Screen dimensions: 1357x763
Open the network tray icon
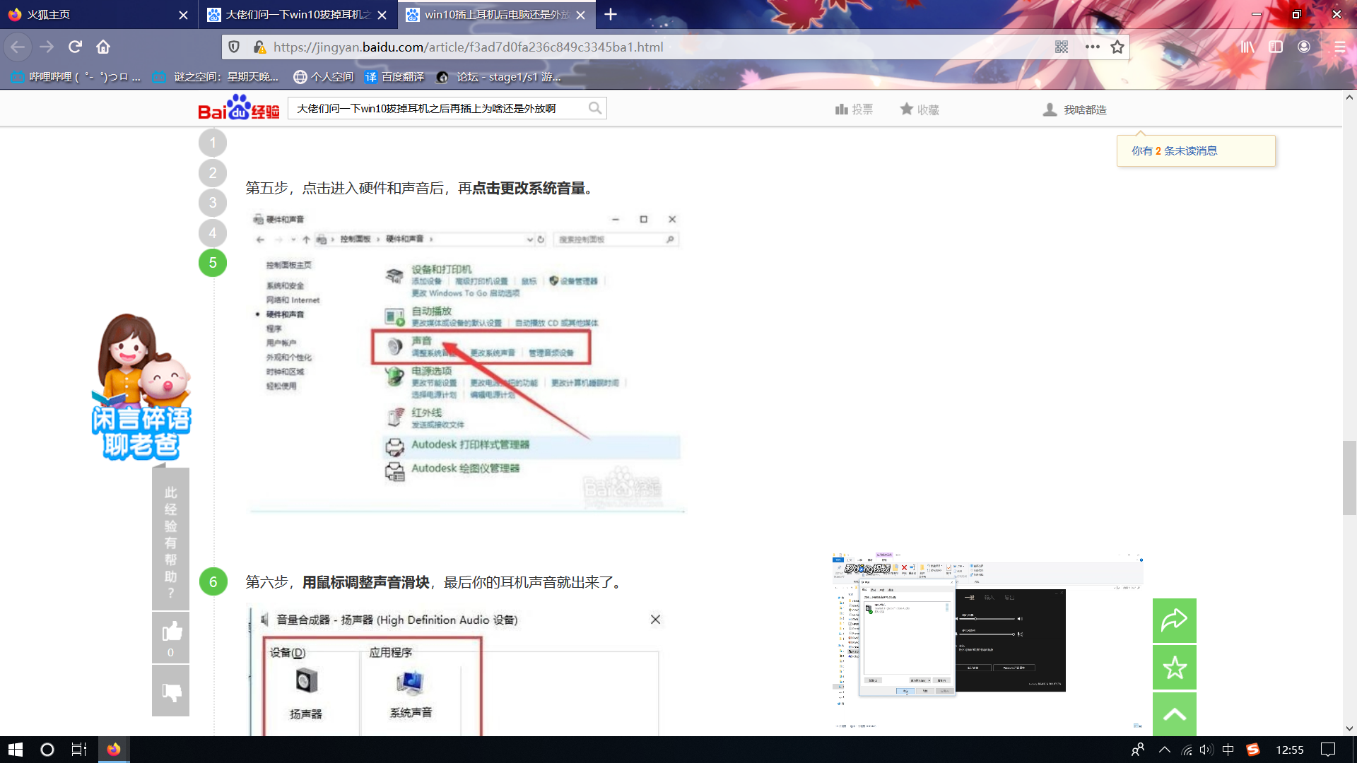coord(1187,750)
